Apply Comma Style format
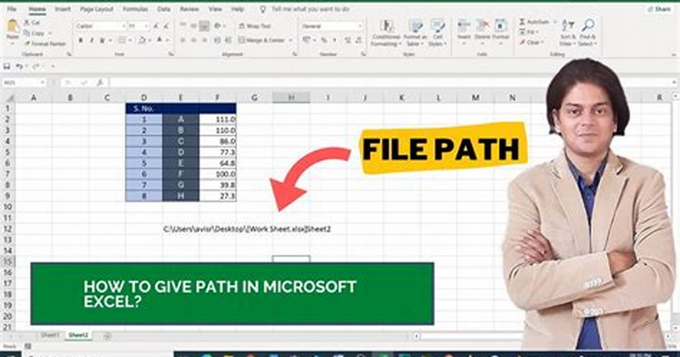The height and width of the screenshot is (357, 680). click(335, 40)
